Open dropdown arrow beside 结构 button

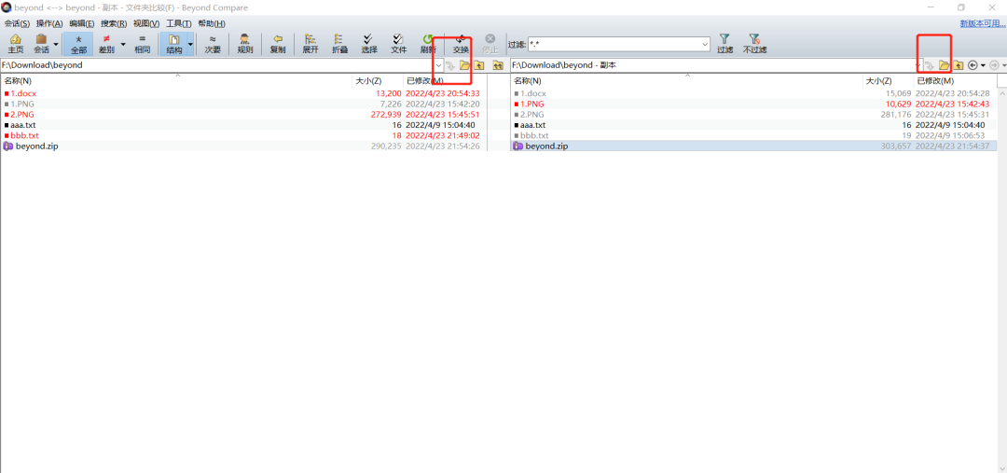(190, 44)
